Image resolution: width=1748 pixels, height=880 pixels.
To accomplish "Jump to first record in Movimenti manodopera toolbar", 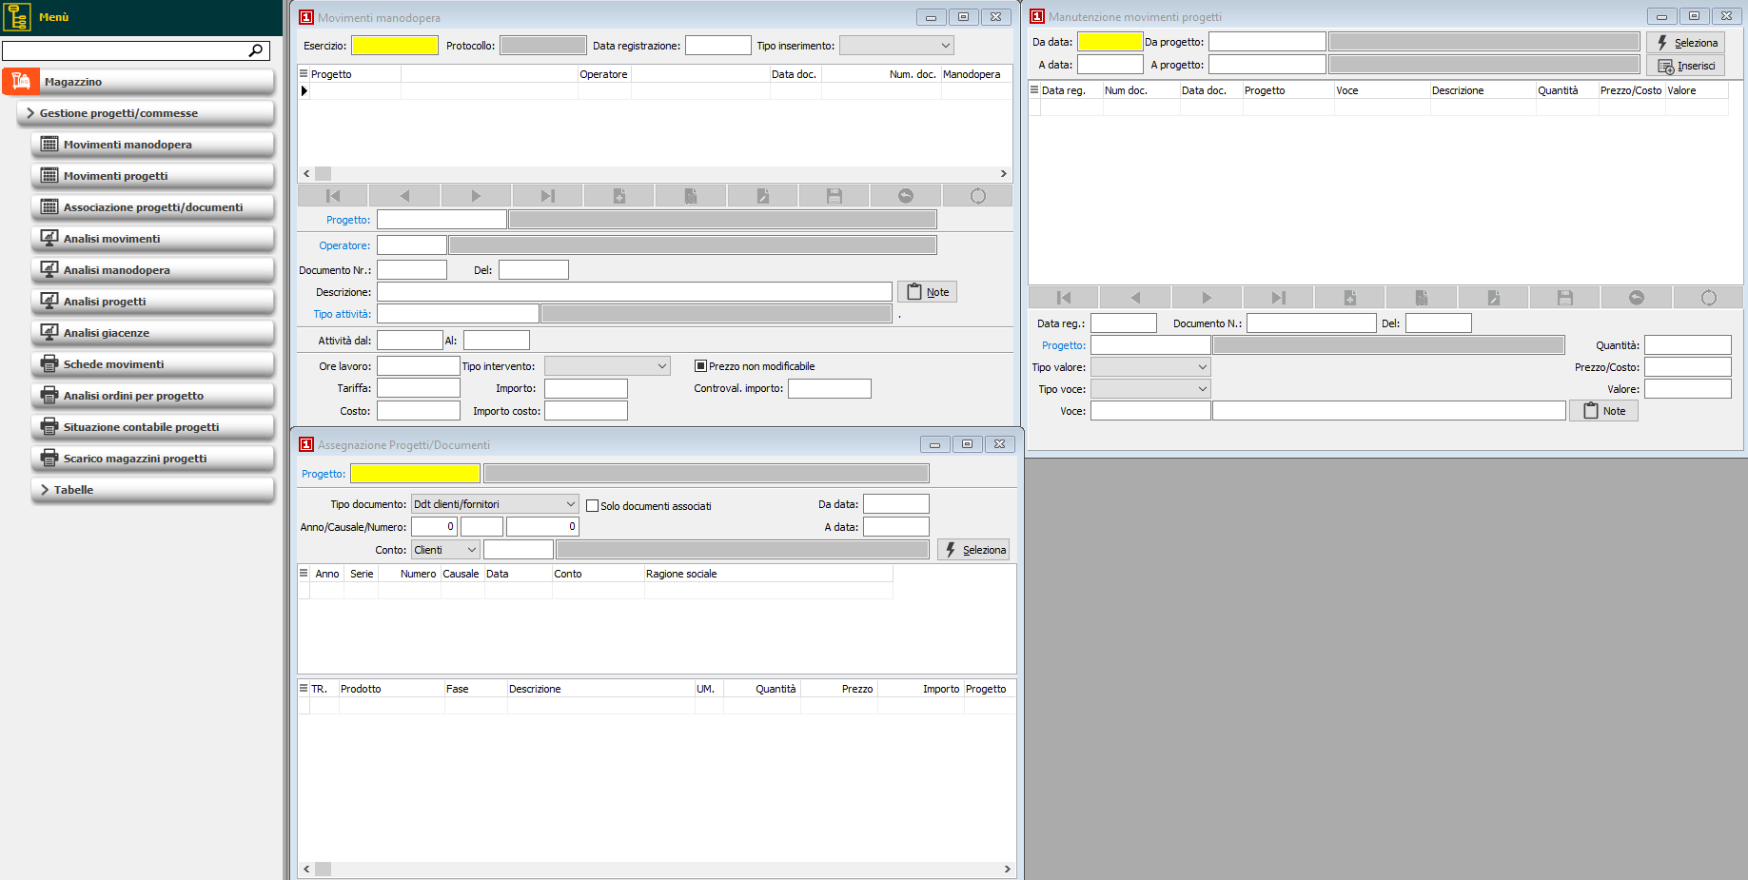I will pyautogui.click(x=331, y=195).
